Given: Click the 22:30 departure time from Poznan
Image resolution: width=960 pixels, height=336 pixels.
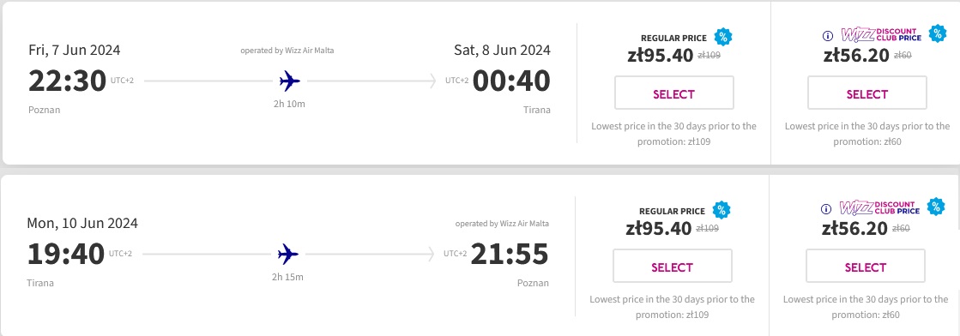Looking at the screenshot, I should click(68, 81).
